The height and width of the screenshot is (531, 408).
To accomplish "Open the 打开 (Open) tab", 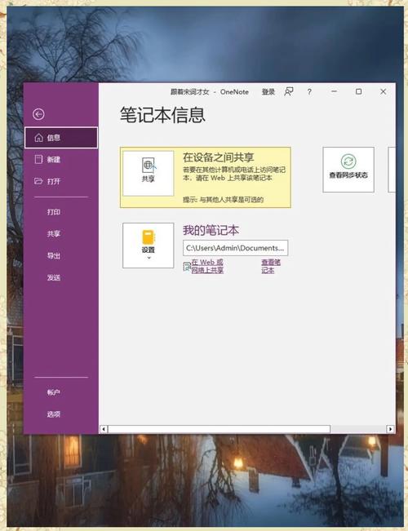I will click(61, 181).
